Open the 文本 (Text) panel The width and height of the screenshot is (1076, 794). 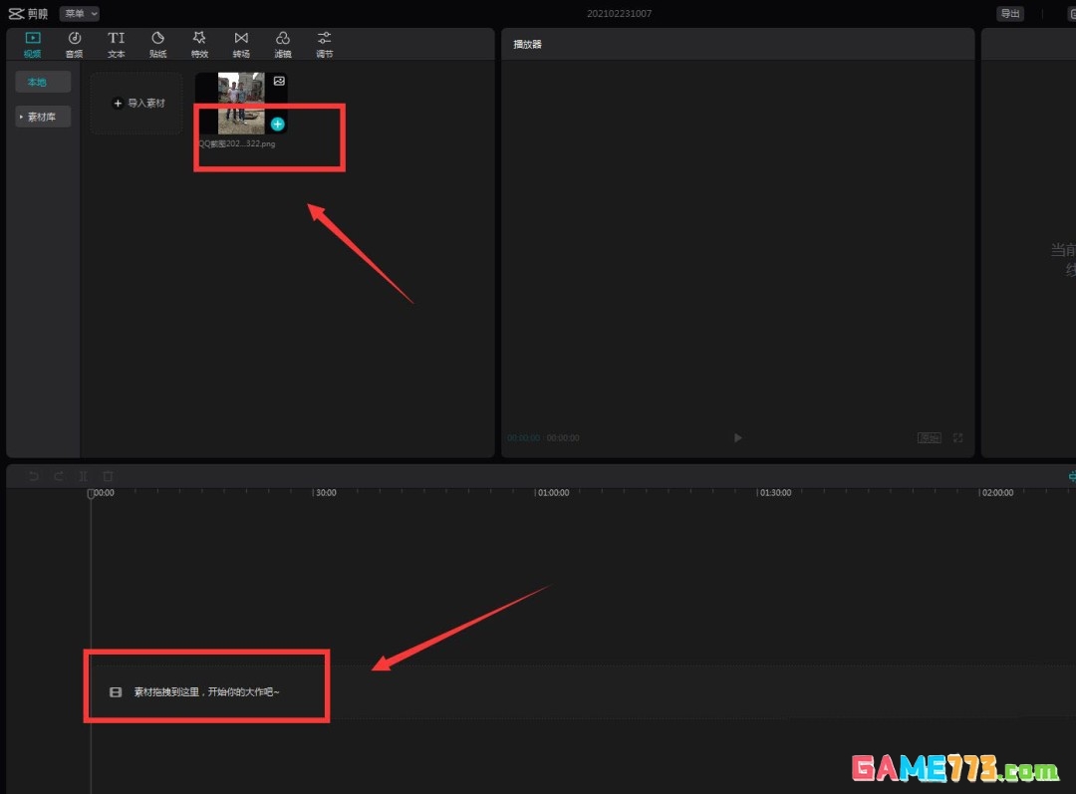(x=117, y=44)
